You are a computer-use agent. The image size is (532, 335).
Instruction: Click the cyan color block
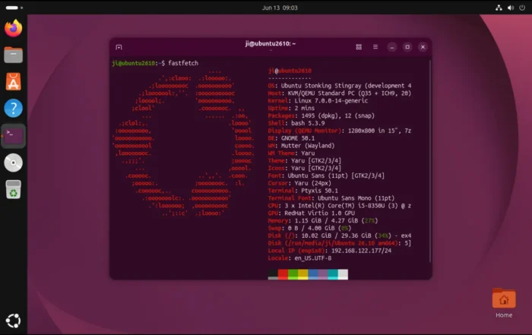(333, 274)
